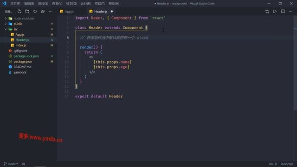This screenshot has width=297, height=167.
Task: Click the vertical editor scrollbar
Action: point(295,63)
